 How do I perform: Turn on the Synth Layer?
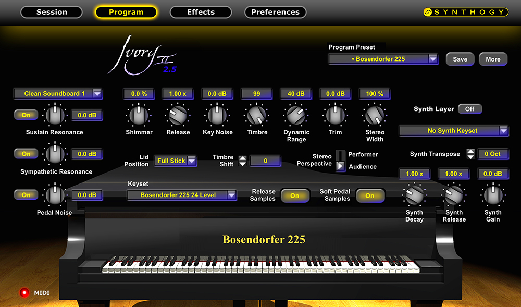coord(469,109)
